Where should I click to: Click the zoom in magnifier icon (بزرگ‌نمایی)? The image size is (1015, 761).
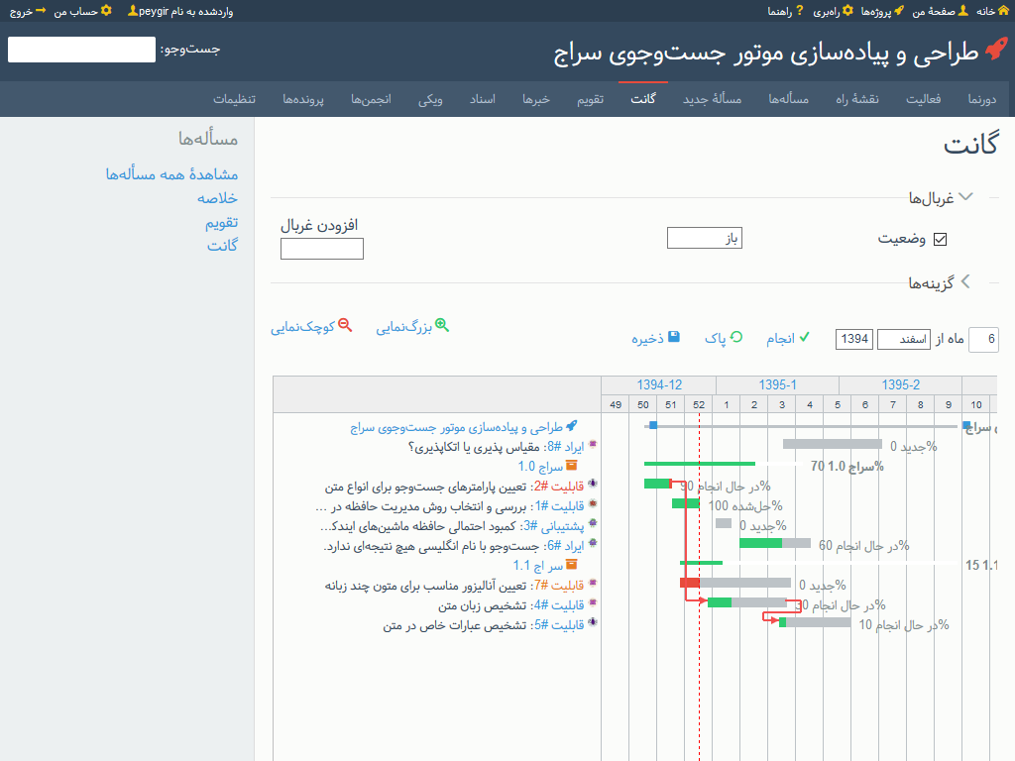[x=442, y=325]
